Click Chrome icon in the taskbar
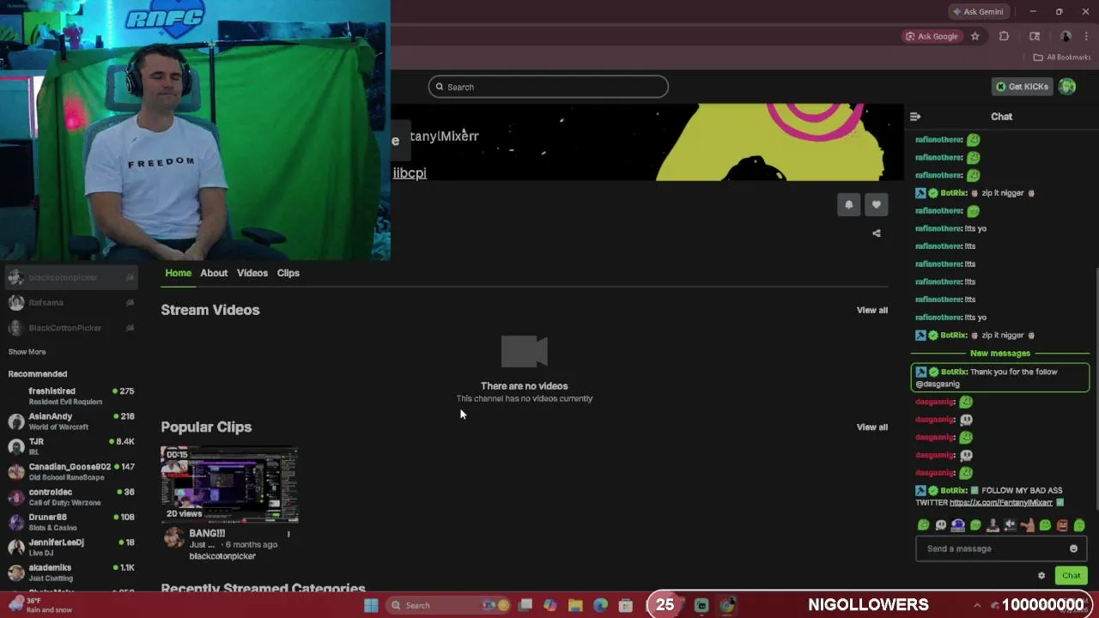Viewport: 1099px width, 618px height. point(726,605)
